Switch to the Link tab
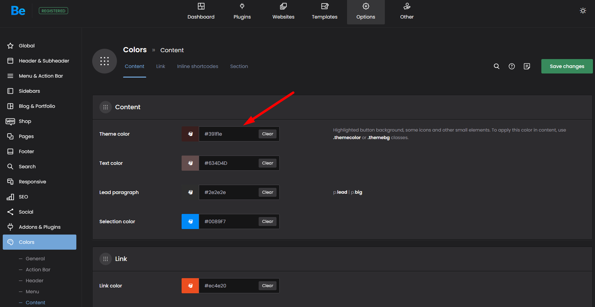Screen dimensions: 595x307 click(161, 66)
